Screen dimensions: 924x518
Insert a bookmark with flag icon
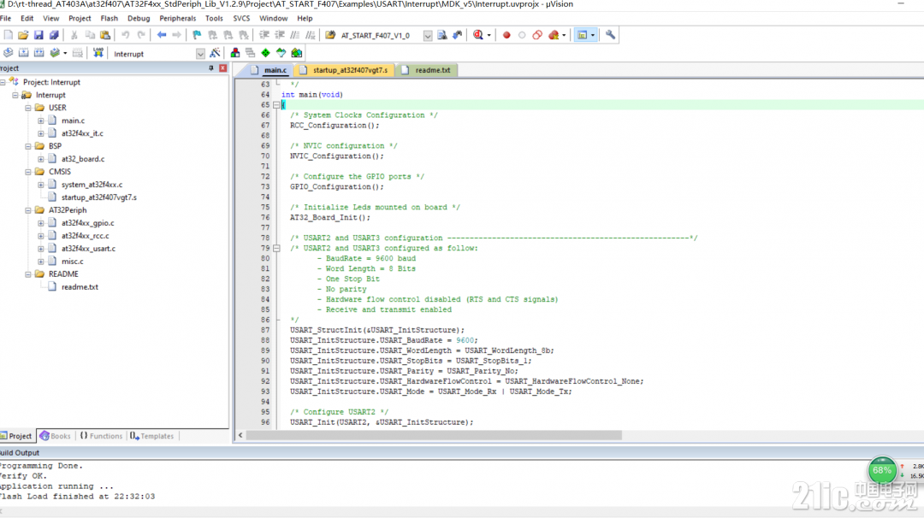(197, 35)
